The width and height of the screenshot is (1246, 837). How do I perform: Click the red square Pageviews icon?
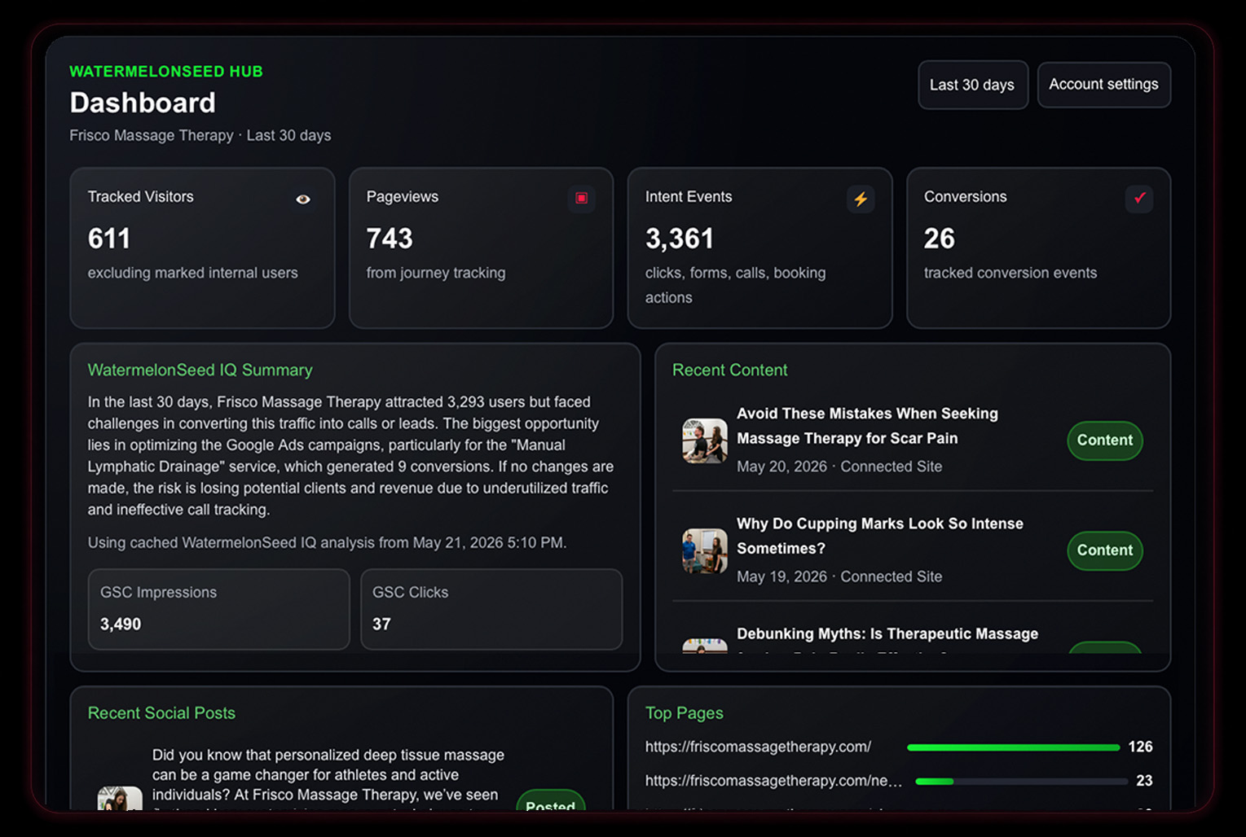(x=582, y=198)
